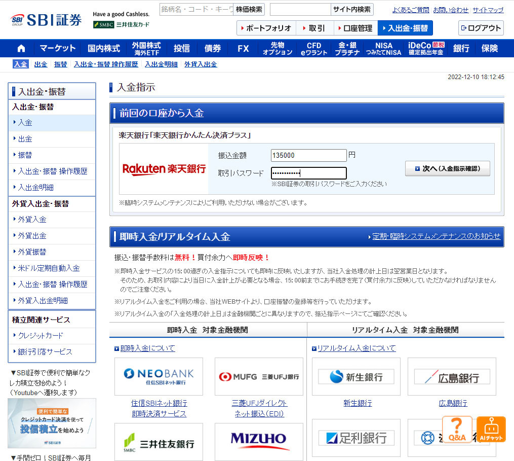Click the 三井住友カード banner logo
514x461 pixels.
pyautogui.click(x=122, y=24)
